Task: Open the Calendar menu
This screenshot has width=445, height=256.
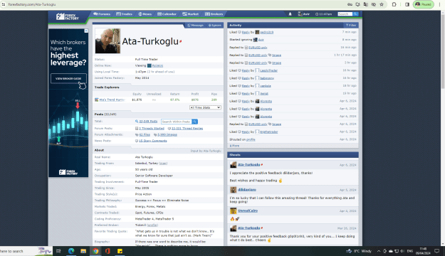Action: pos(167,14)
